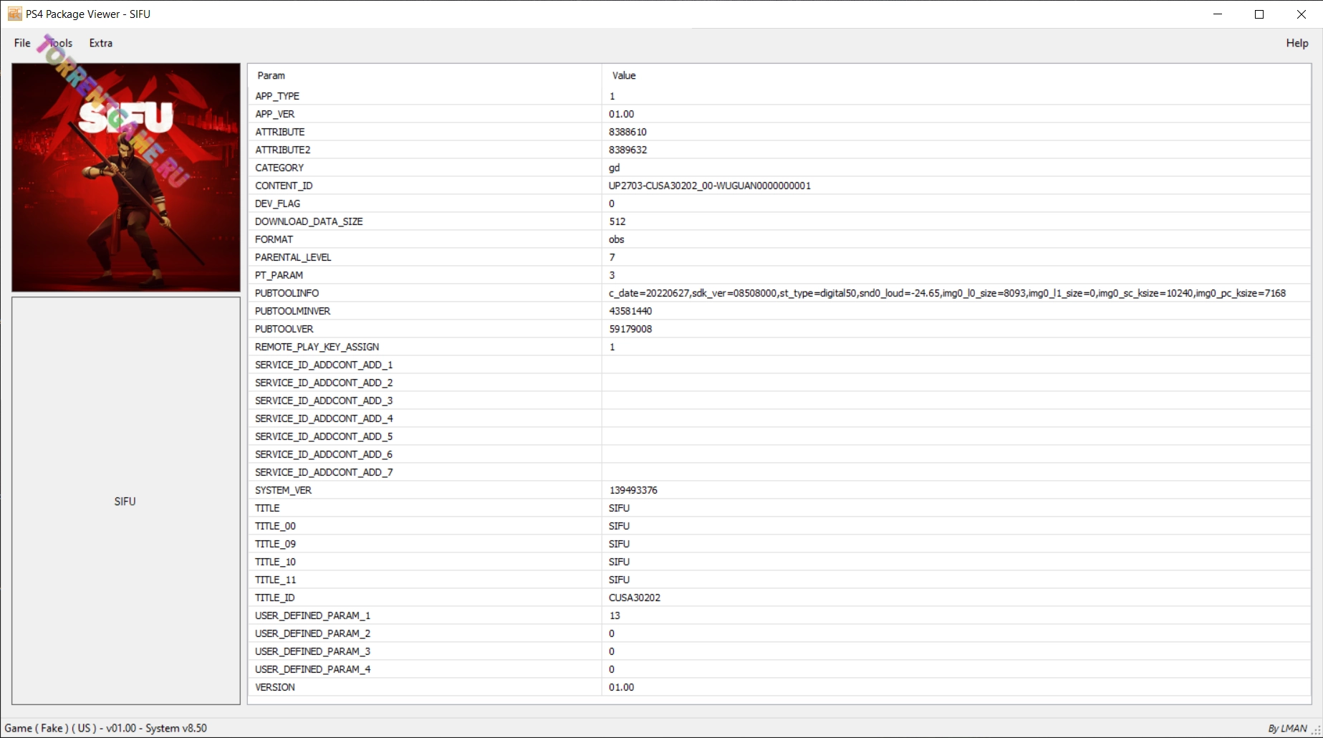Open the Extra menu

coord(100,43)
